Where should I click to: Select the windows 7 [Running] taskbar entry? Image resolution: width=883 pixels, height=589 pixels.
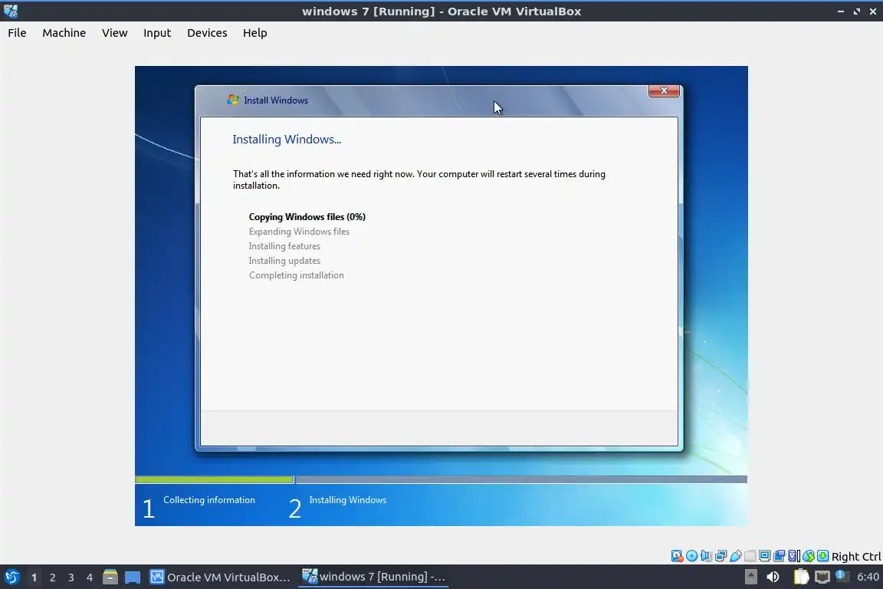[x=374, y=577]
